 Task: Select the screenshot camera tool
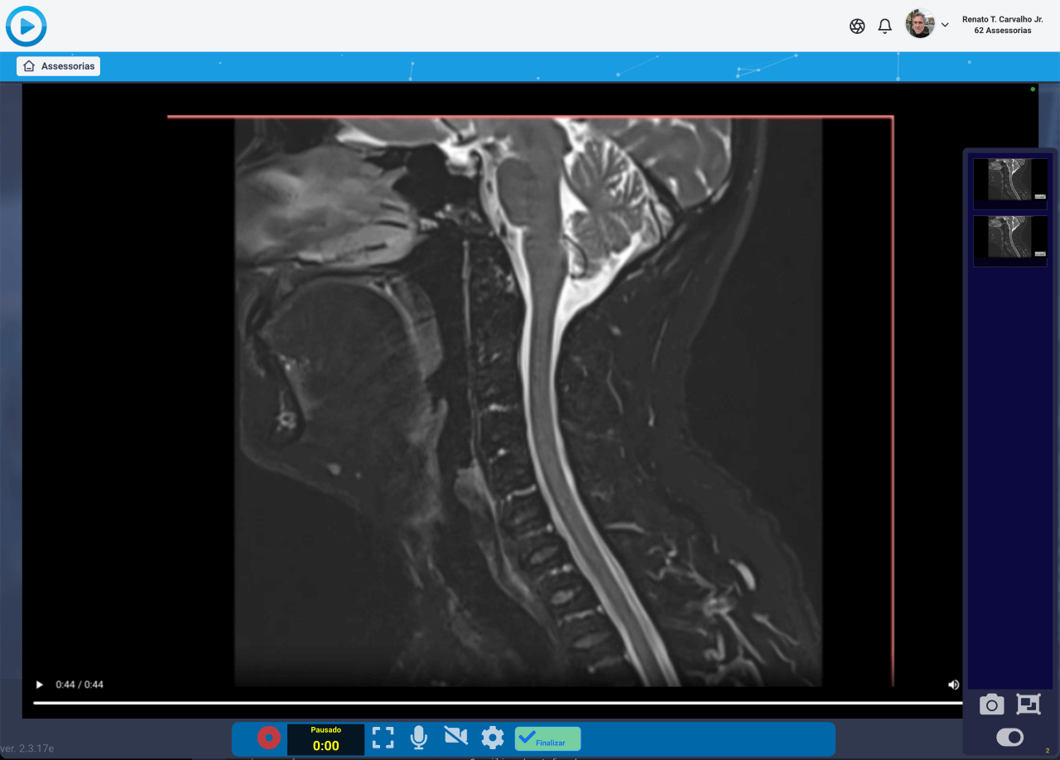(x=991, y=705)
